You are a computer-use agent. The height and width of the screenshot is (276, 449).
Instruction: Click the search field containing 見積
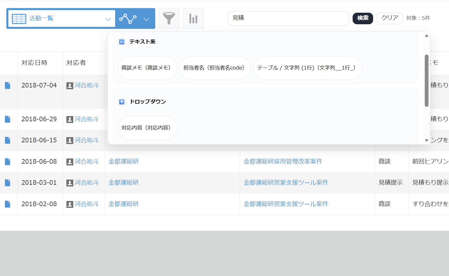pos(288,18)
